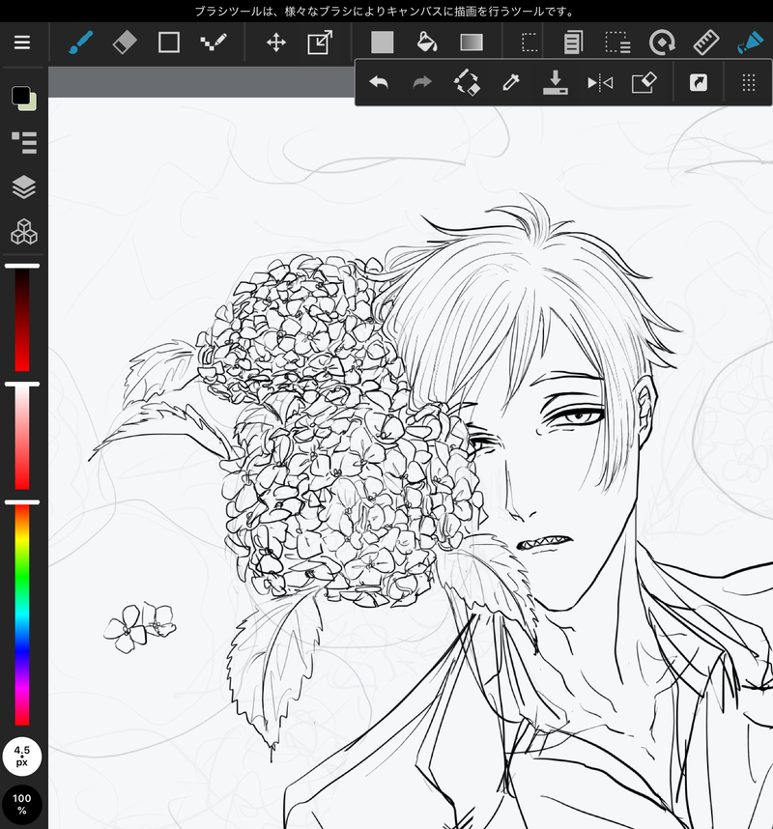Open the document pages icon
This screenshot has height=829, width=773.
(573, 43)
